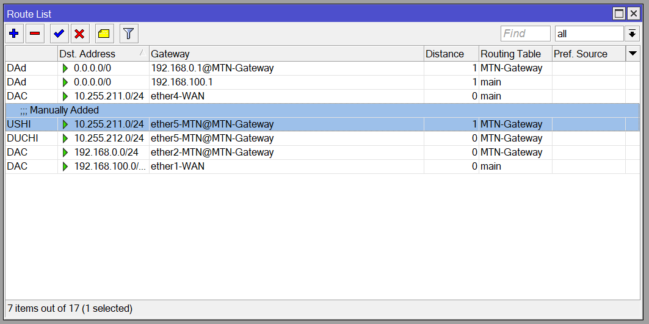Open the column chooser dropdown arrow

(633, 54)
